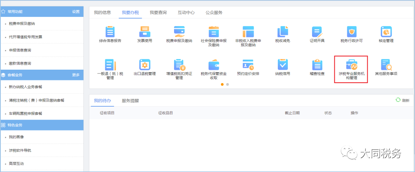Open sidebar 税费申报及缴纳 link
This screenshot has width=415, height=172.
[x=22, y=23]
